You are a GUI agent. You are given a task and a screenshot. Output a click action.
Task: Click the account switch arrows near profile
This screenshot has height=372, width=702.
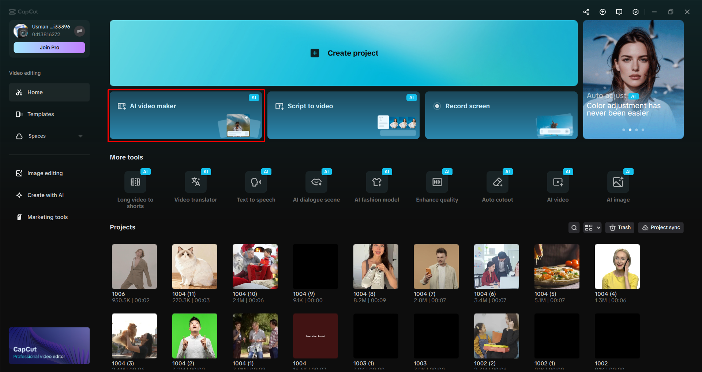(79, 31)
